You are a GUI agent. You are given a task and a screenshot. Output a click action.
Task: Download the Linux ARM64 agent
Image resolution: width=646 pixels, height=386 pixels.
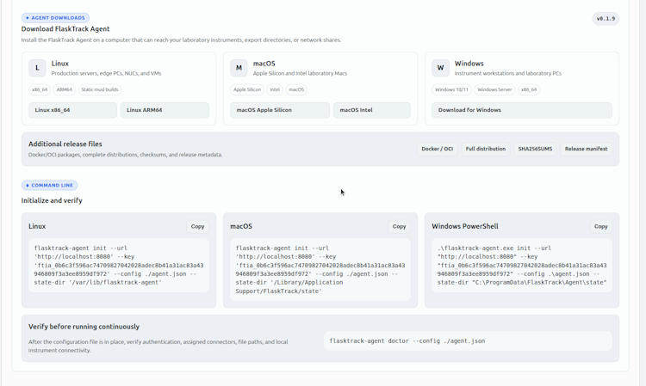165,110
